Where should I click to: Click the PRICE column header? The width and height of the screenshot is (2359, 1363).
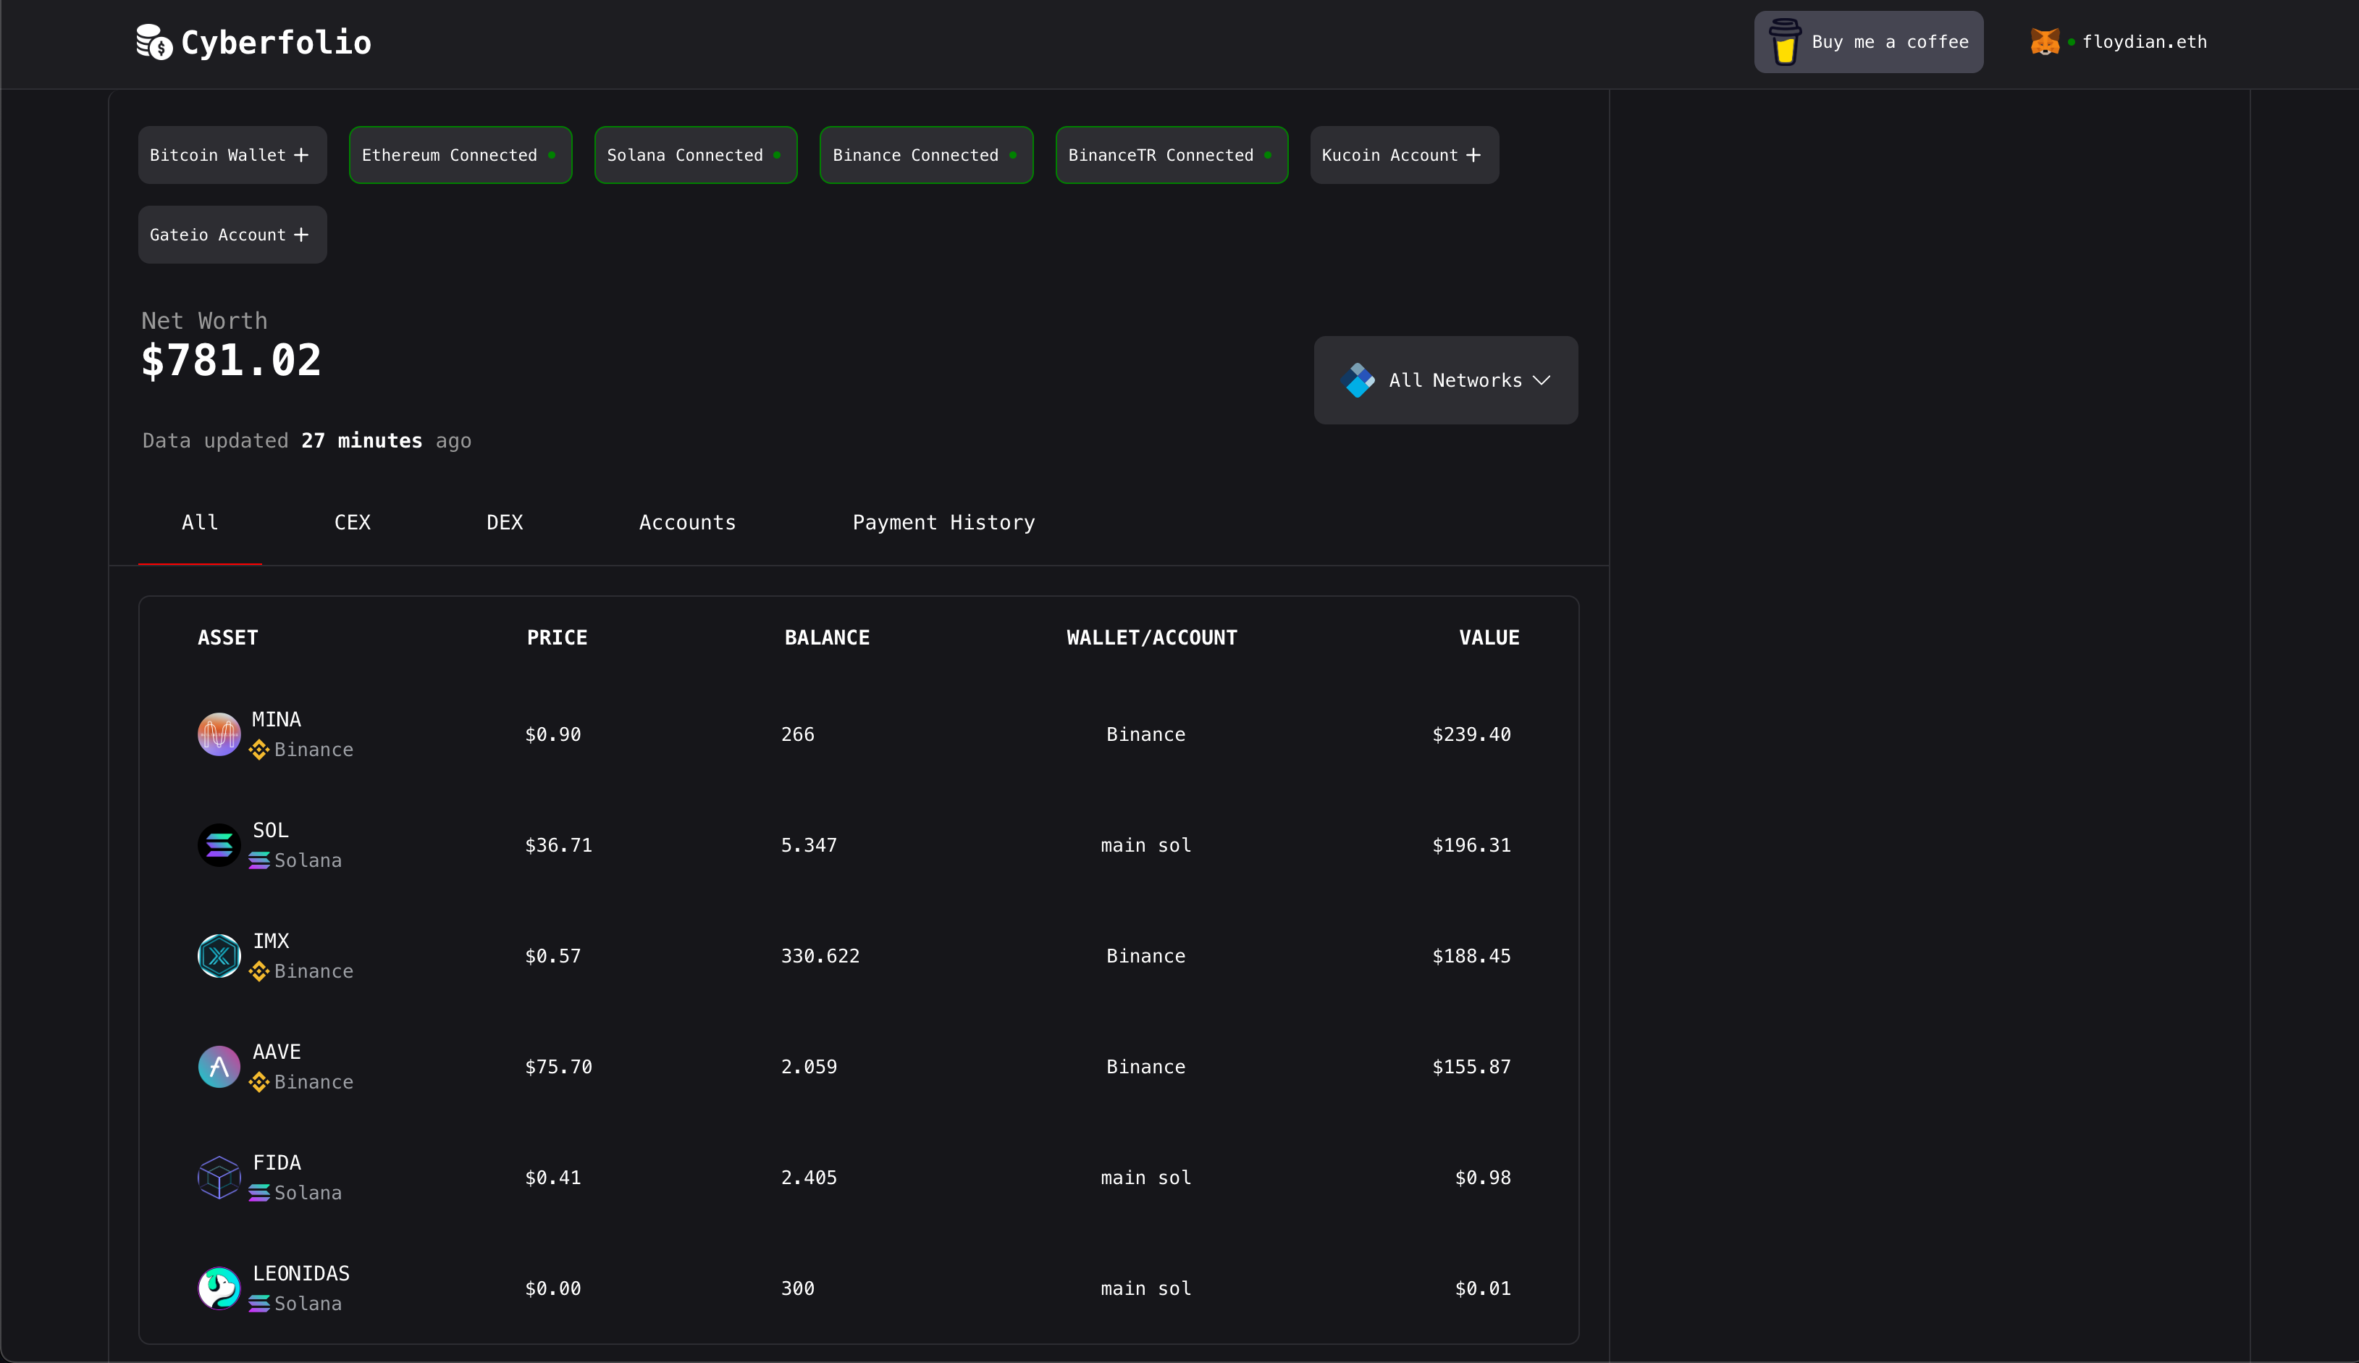click(x=557, y=637)
